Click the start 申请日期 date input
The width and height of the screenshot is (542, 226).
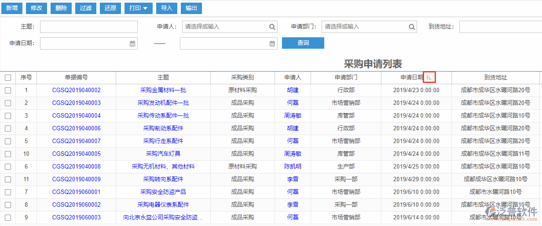click(89, 43)
